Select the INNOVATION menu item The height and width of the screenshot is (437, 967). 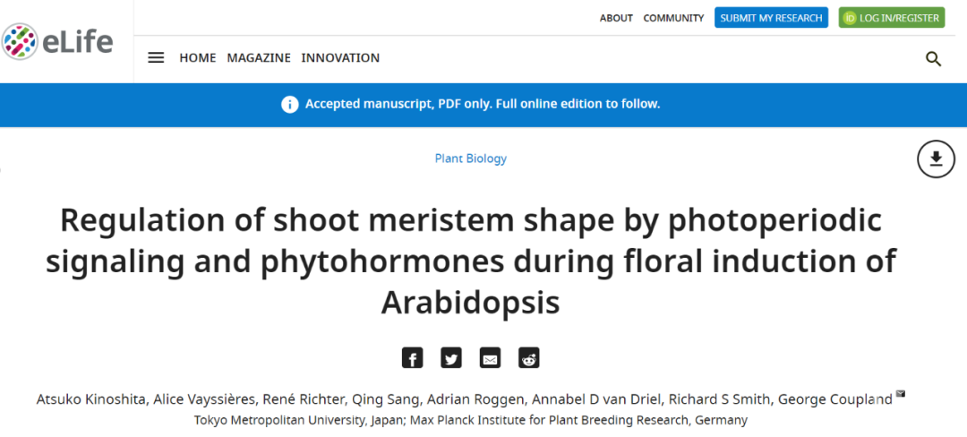(340, 58)
